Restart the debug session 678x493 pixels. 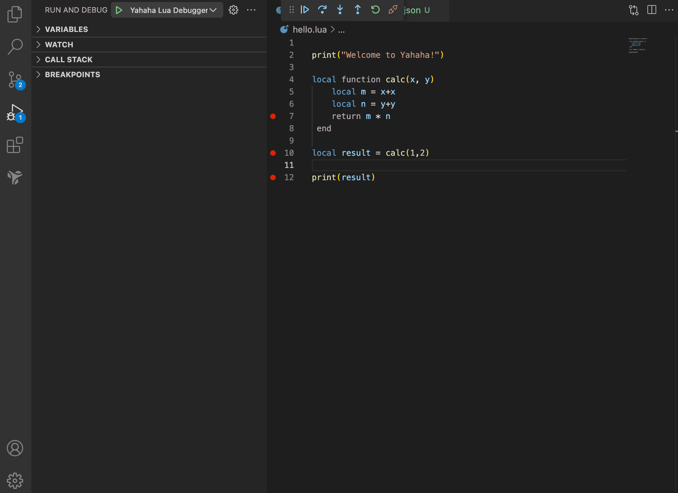tap(375, 10)
